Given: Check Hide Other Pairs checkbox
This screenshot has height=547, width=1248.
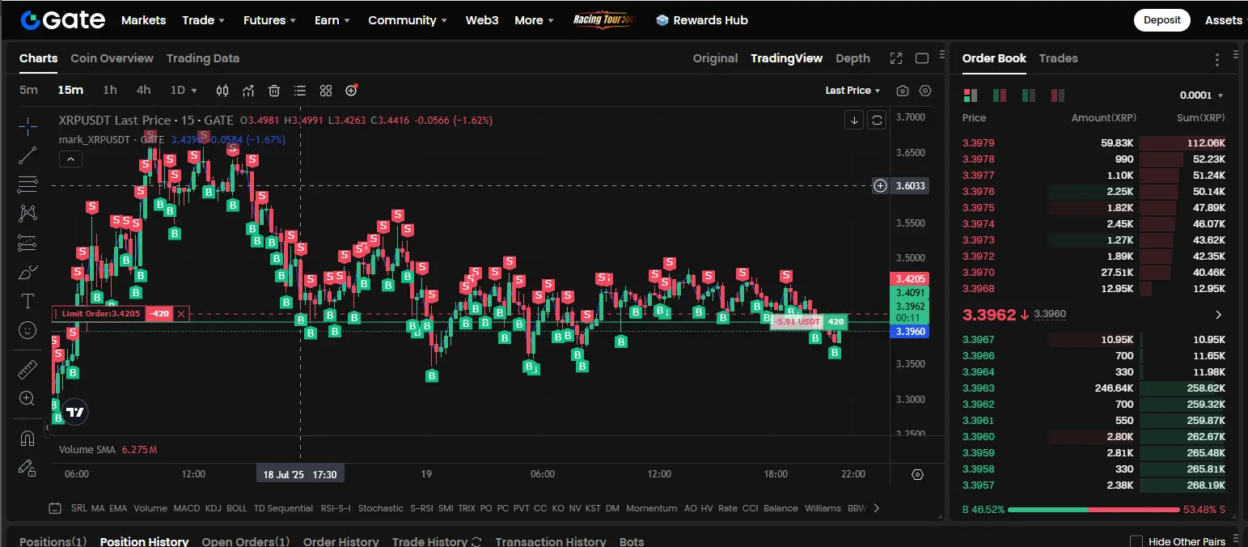Looking at the screenshot, I should pyautogui.click(x=1136, y=541).
